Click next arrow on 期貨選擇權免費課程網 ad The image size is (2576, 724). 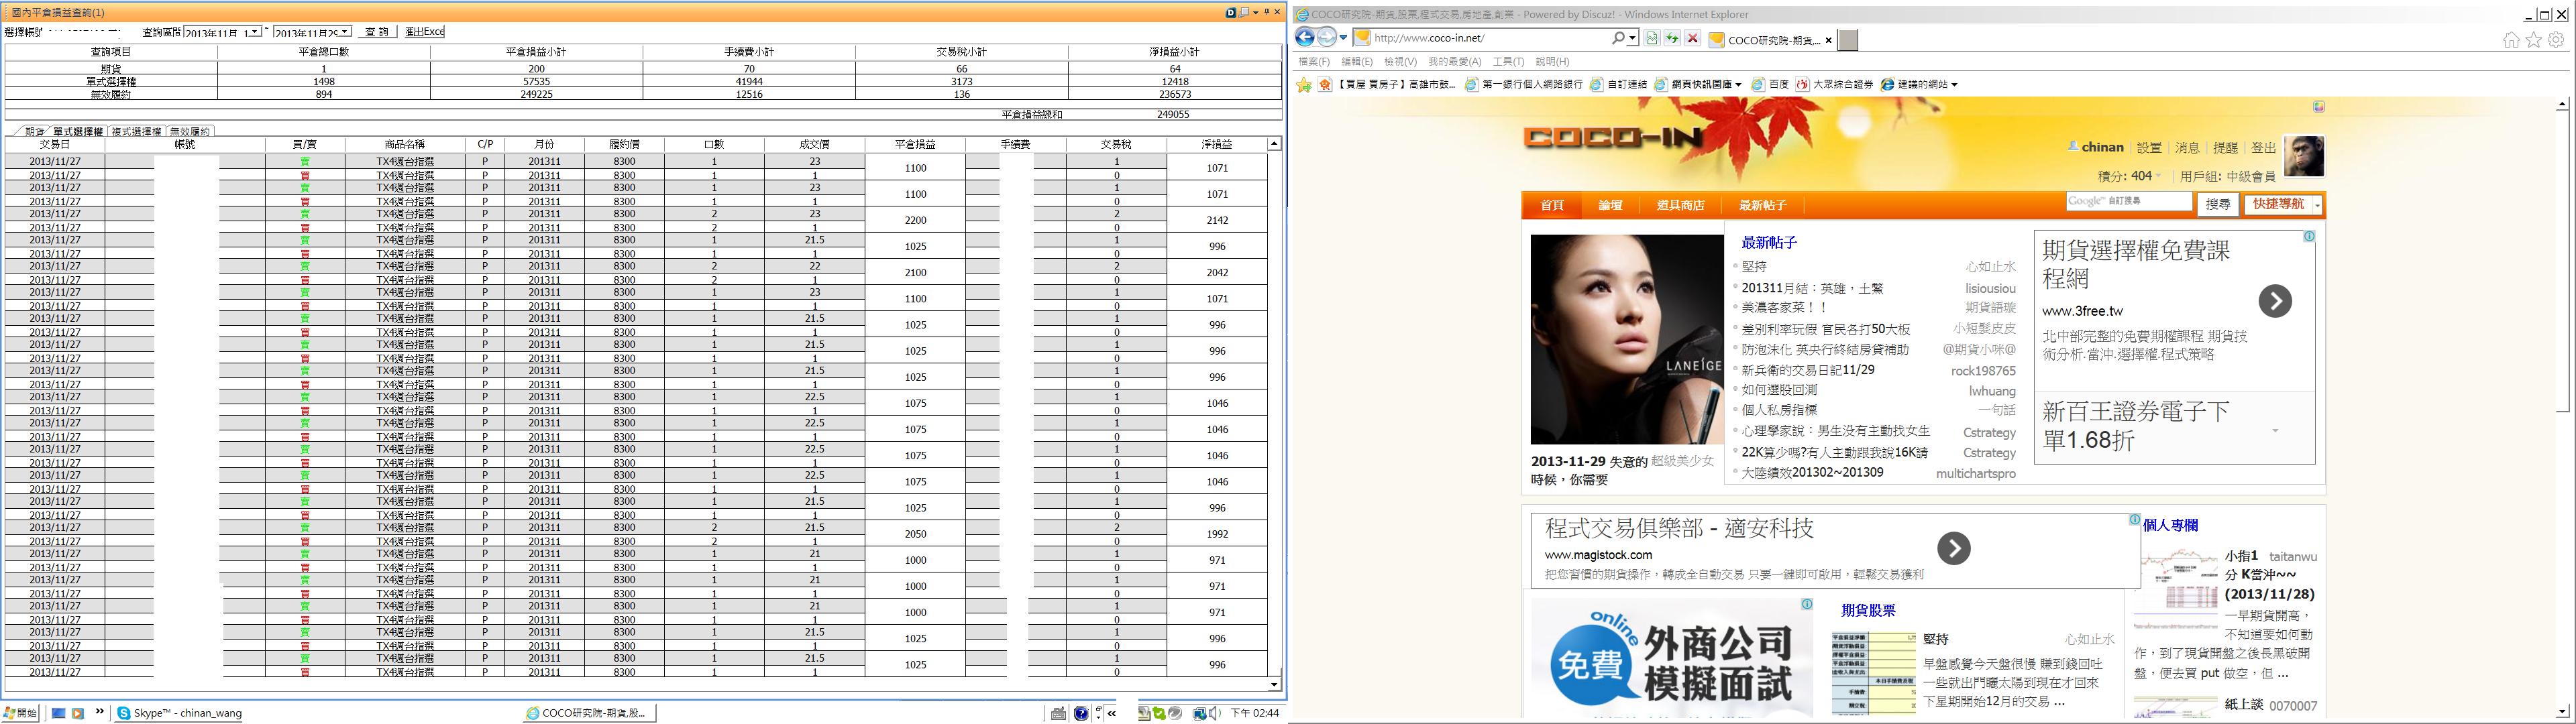click(x=2274, y=301)
